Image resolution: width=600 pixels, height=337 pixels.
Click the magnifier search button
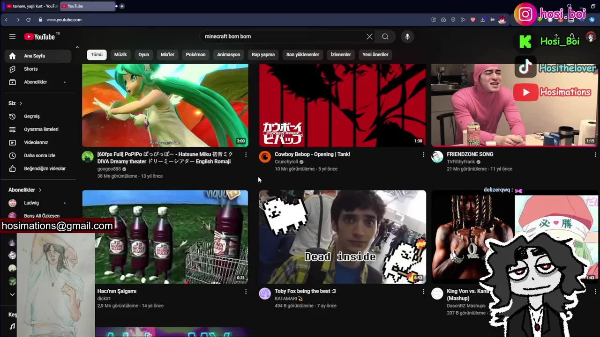385,37
